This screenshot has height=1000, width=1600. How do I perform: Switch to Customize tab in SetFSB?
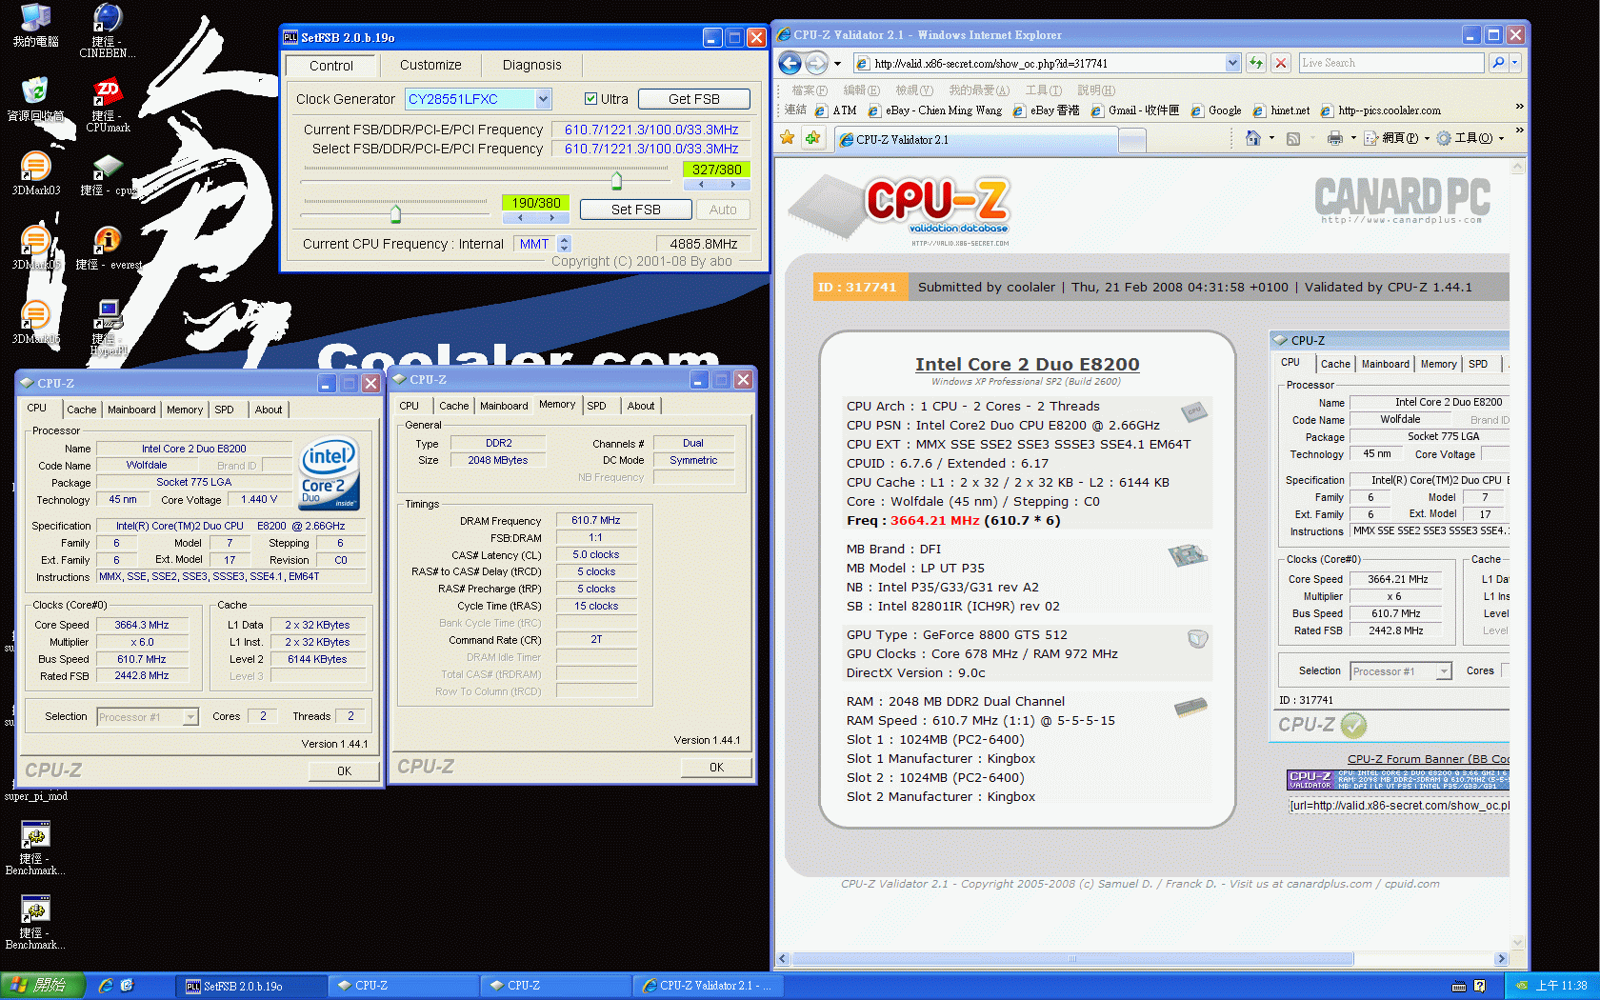(430, 65)
